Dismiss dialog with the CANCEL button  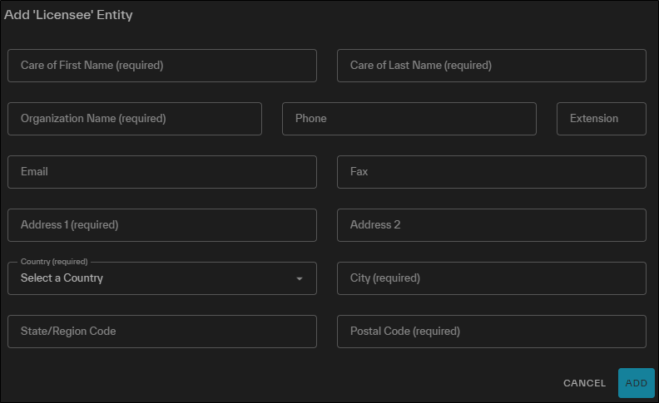584,383
